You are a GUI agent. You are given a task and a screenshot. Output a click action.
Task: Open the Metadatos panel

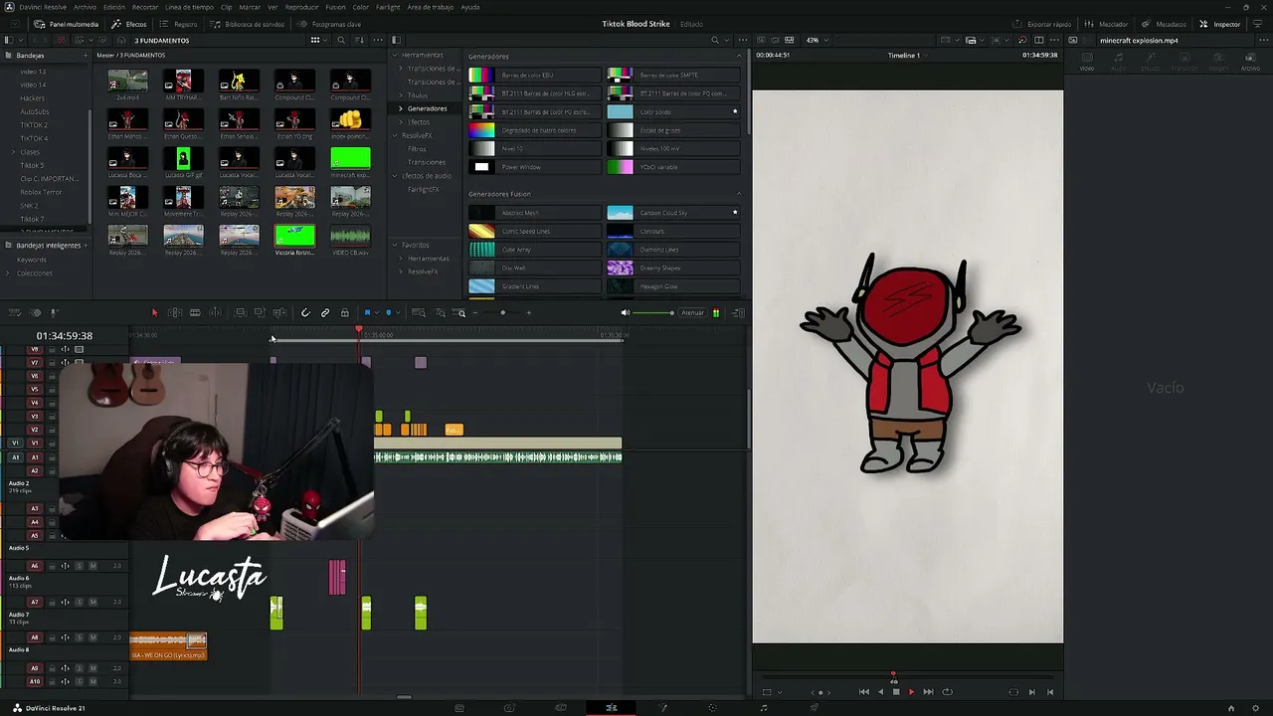coord(1164,24)
